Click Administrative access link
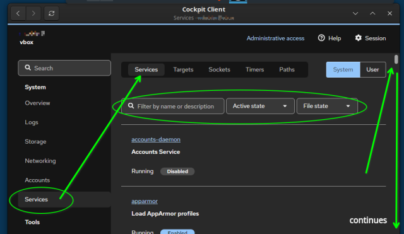 [x=275, y=38]
